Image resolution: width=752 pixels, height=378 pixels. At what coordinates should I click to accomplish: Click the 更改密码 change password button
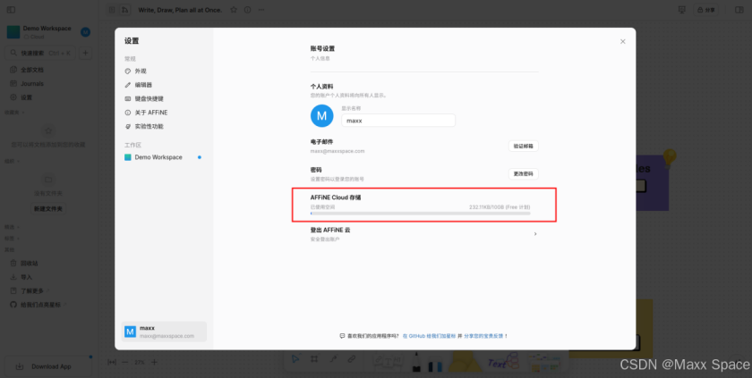[x=523, y=173]
